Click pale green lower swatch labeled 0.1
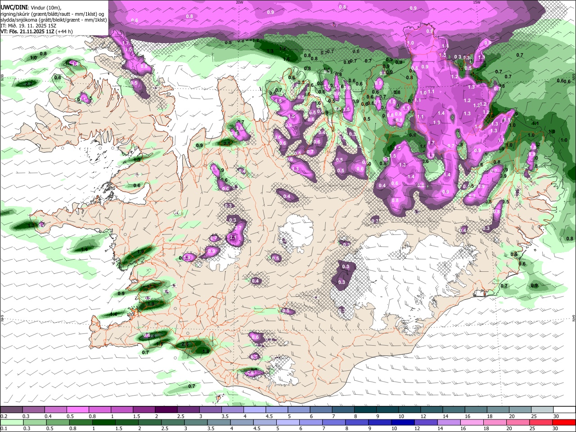This screenshot has width=576, height=432. pos(11,422)
